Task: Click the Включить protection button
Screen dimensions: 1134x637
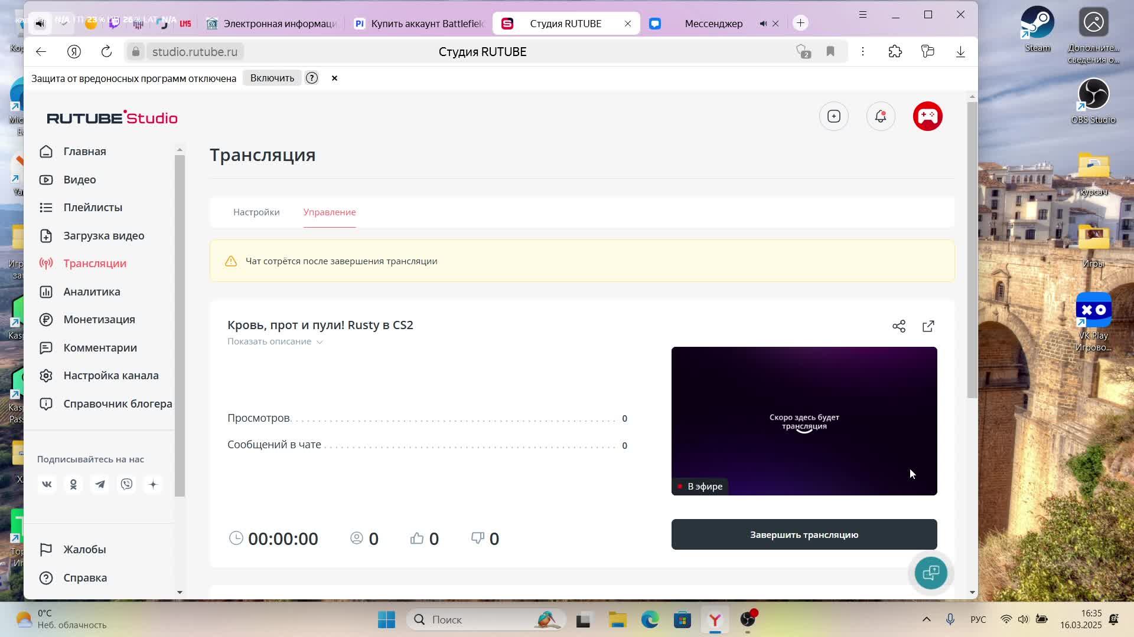Action: pos(272,78)
